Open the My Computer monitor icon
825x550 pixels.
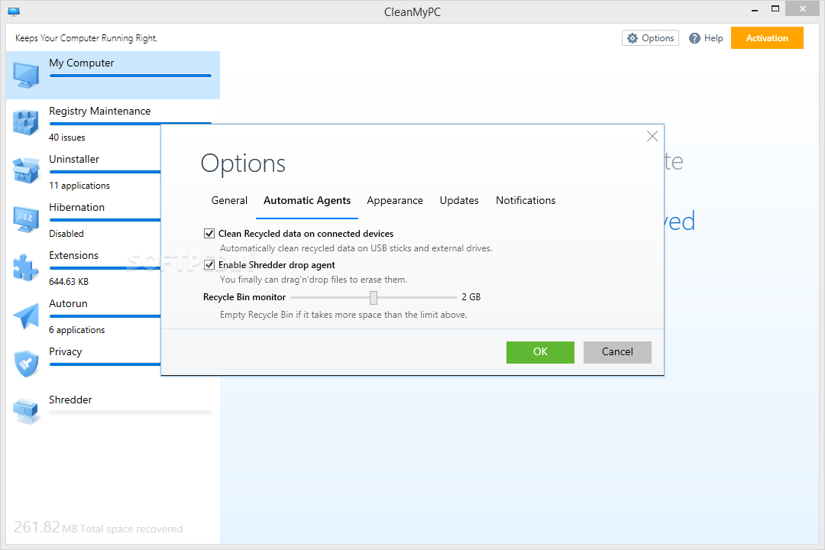(26, 76)
